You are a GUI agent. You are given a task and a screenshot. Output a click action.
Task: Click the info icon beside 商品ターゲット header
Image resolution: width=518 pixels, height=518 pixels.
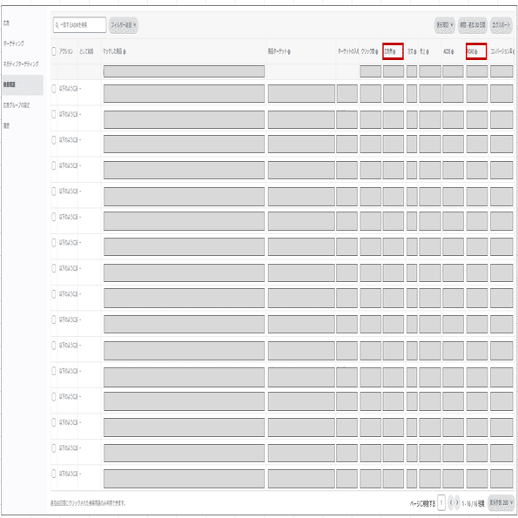[x=289, y=51]
